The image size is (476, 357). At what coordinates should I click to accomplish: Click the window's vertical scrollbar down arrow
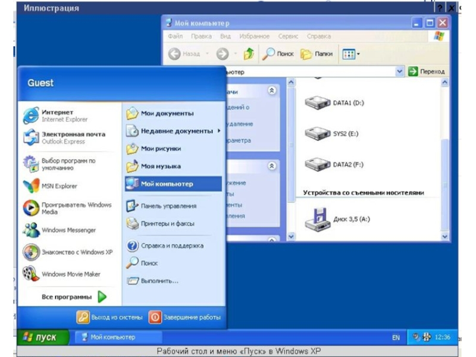coord(445,236)
